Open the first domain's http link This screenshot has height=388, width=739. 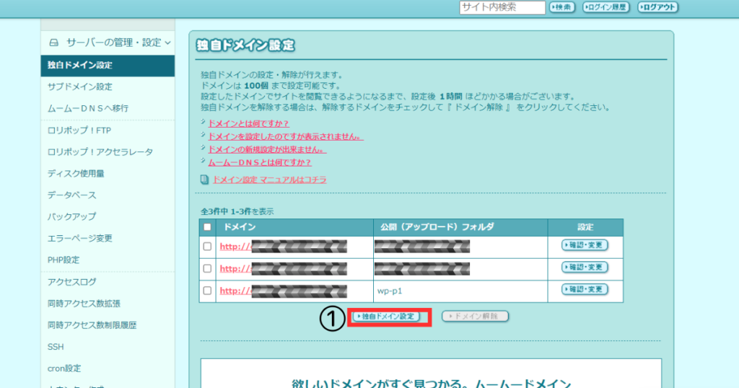click(235, 247)
